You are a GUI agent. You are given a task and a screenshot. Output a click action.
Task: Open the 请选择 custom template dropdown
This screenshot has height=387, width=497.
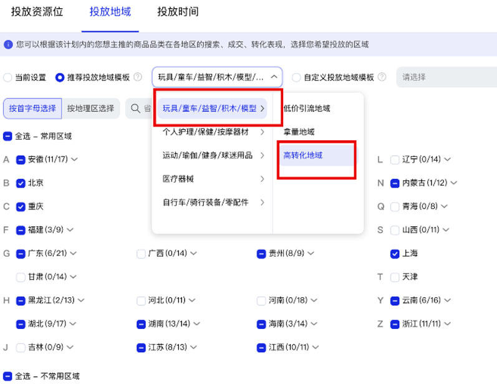click(x=446, y=77)
